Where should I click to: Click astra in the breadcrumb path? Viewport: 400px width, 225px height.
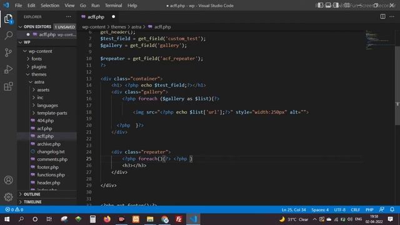(136, 27)
